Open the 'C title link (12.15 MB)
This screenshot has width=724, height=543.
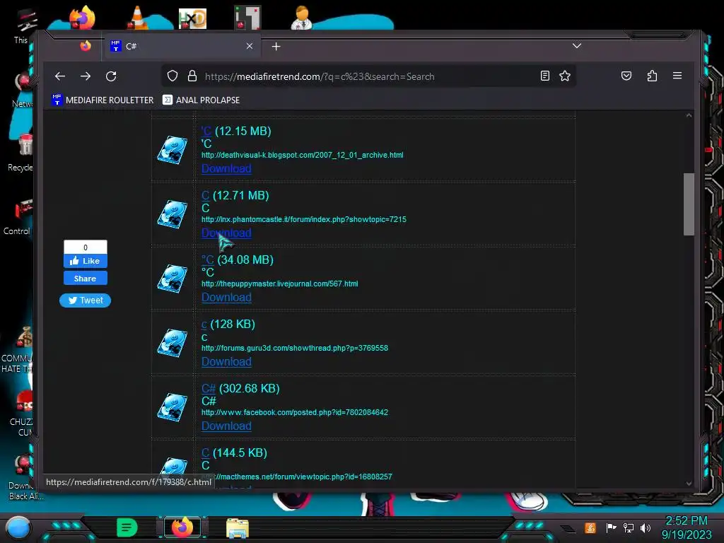click(206, 131)
